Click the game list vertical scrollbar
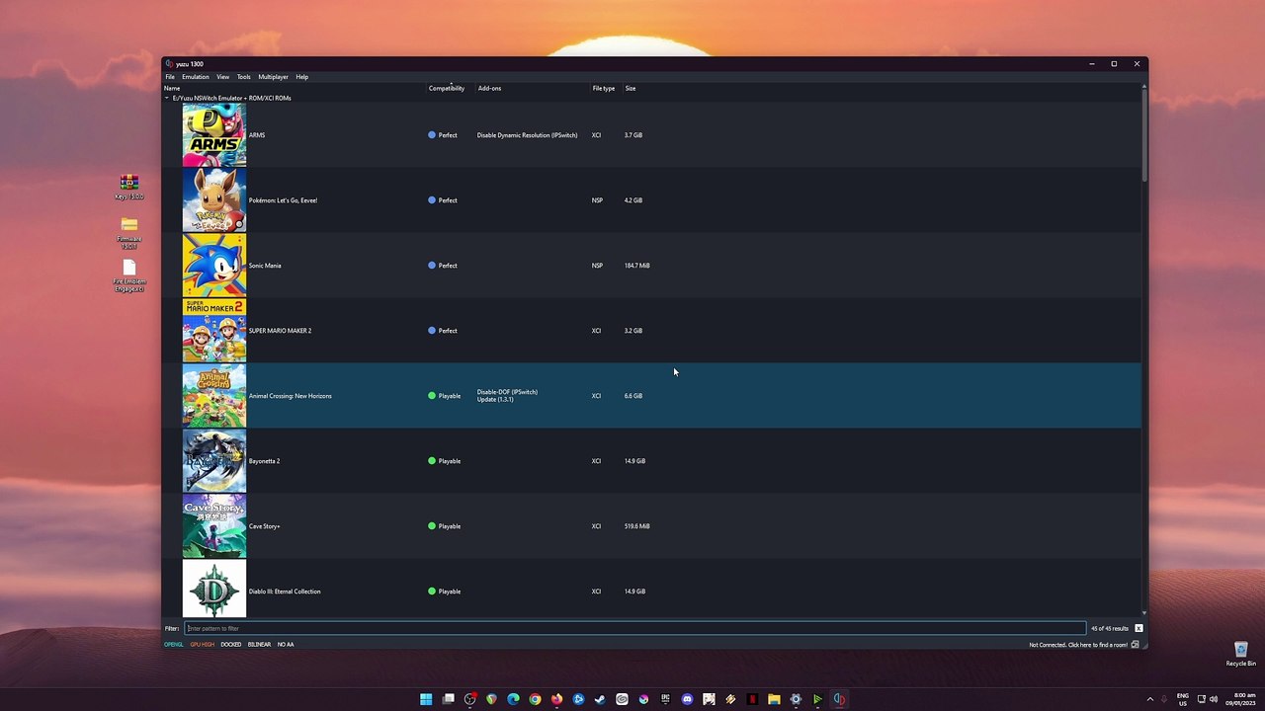 [1144, 133]
